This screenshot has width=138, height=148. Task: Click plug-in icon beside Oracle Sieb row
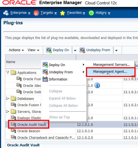[19, 92]
